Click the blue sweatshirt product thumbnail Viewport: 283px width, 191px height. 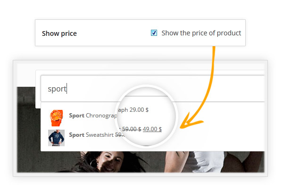pyautogui.click(x=56, y=137)
